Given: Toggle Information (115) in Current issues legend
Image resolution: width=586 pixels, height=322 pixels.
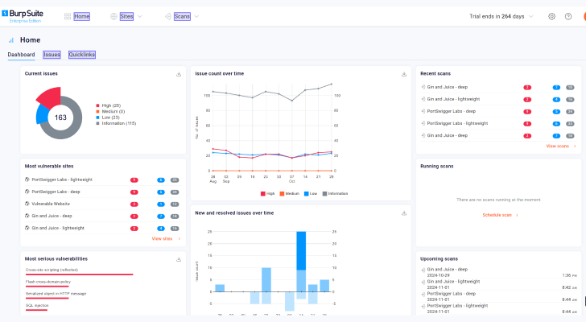Looking at the screenshot, I should coord(116,123).
